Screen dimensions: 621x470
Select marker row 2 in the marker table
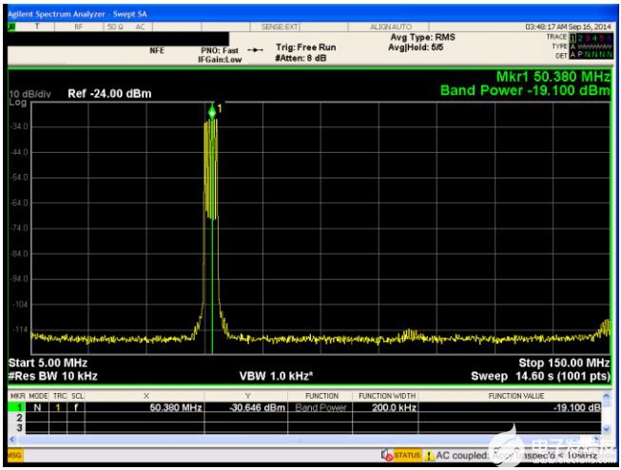(19, 417)
